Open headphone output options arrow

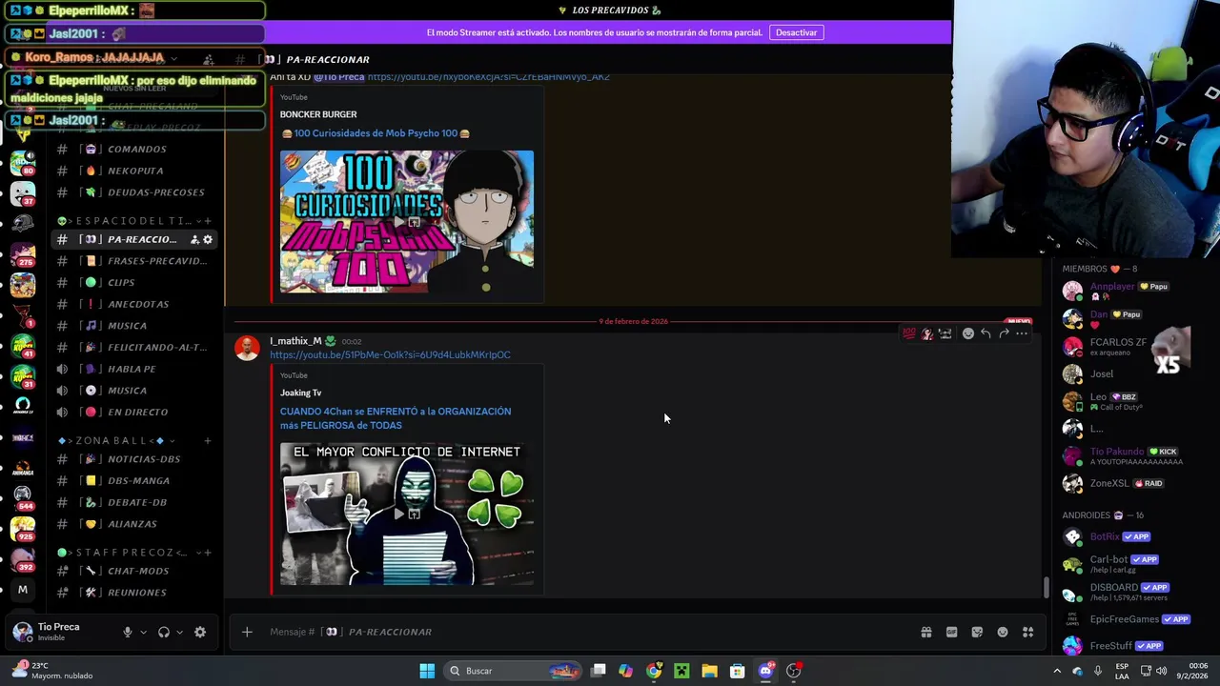tap(179, 632)
